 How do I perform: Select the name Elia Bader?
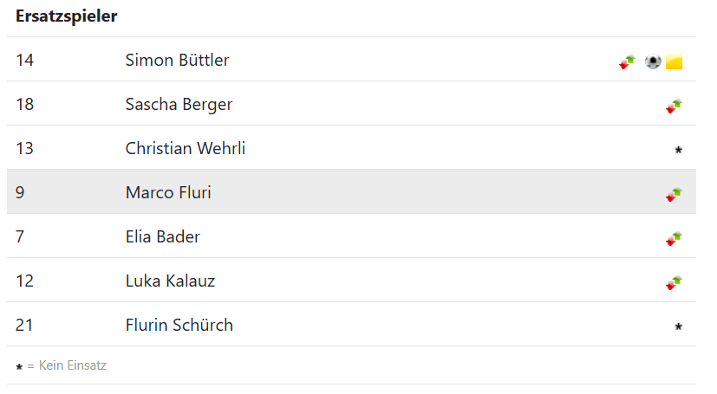(163, 236)
